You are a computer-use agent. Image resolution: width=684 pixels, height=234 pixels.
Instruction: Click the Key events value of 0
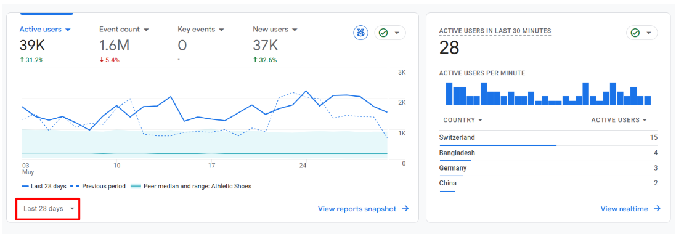click(182, 45)
